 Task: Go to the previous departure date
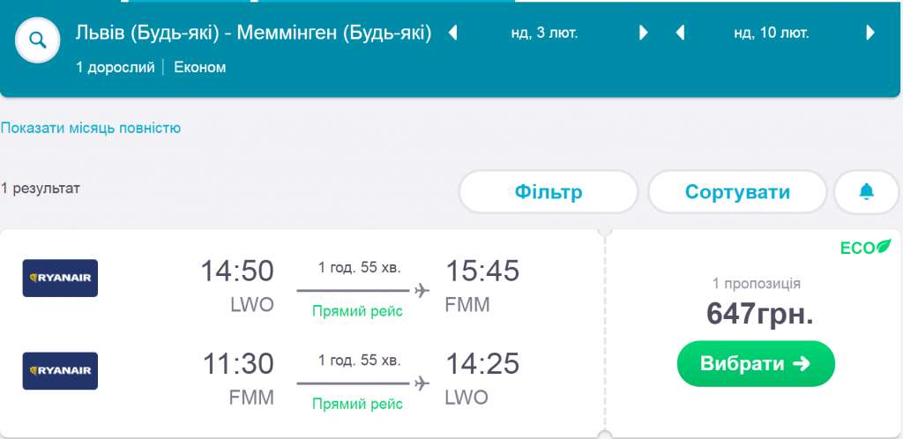pyautogui.click(x=453, y=33)
